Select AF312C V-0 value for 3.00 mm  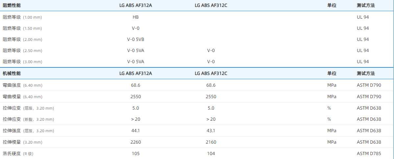[211, 62]
